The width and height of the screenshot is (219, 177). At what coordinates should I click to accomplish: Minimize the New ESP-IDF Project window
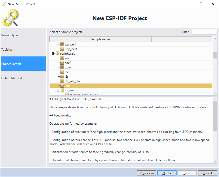click(190, 4)
